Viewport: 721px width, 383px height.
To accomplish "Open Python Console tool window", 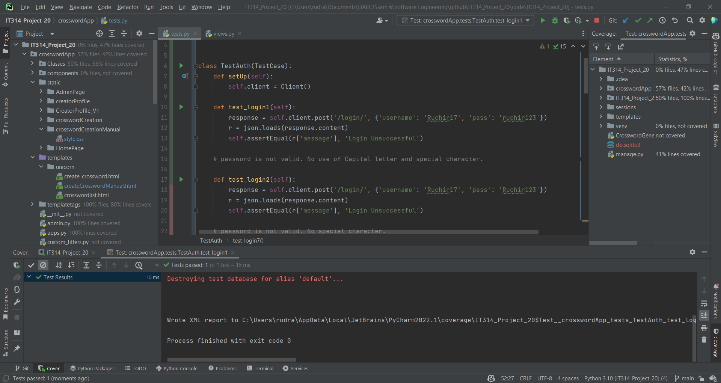I will click(176, 368).
